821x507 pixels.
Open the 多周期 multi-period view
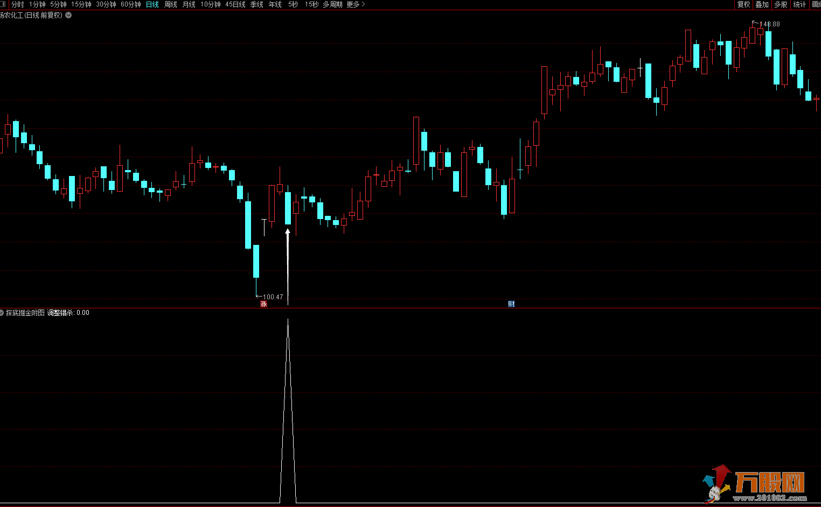pyautogui.click(x=333, y=4)
